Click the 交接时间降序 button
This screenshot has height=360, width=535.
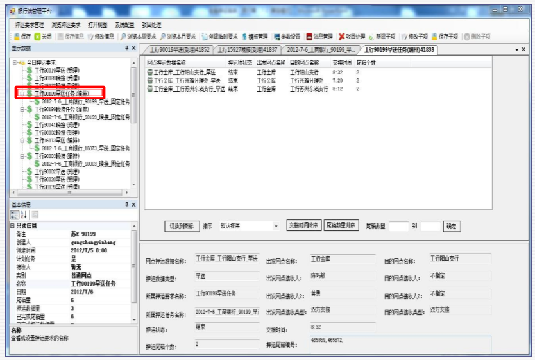pyautogui.click(x=303, y=225)
